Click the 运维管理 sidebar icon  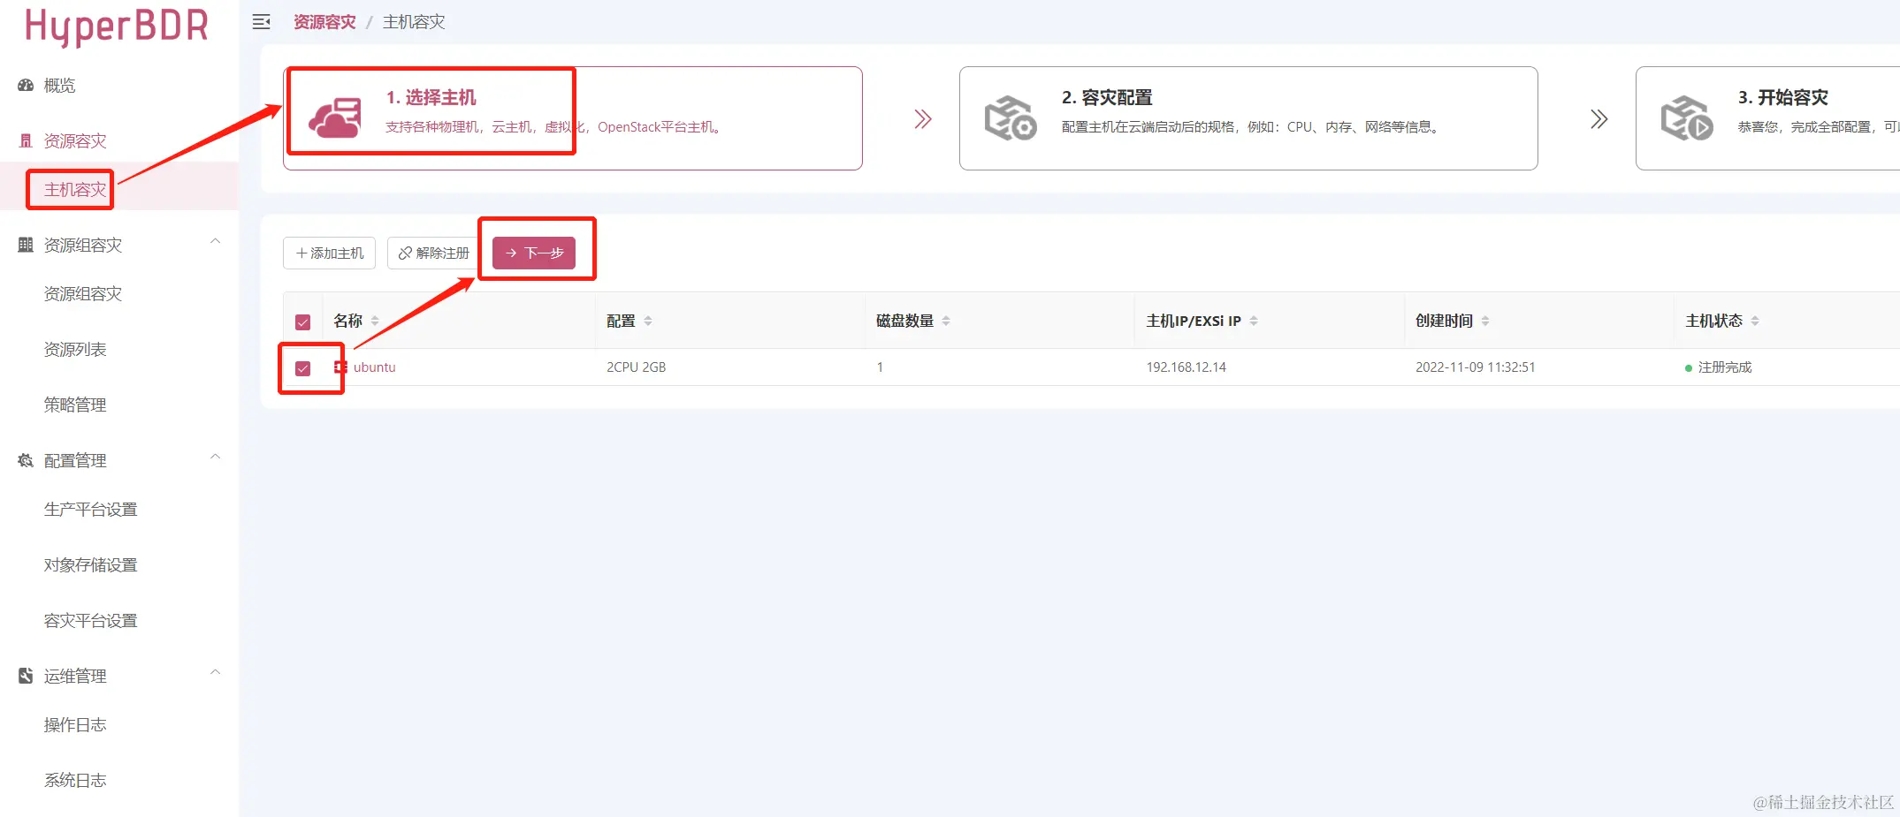click(x=26, y=676)
